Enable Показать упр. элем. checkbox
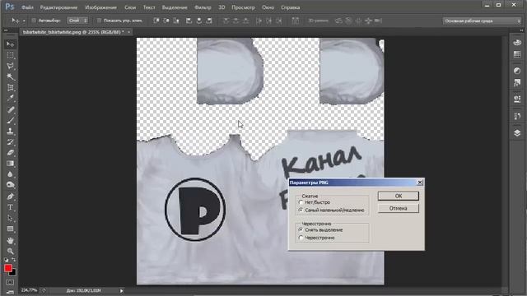Viewport: 527px width, 296px height. tap(99, 21)
